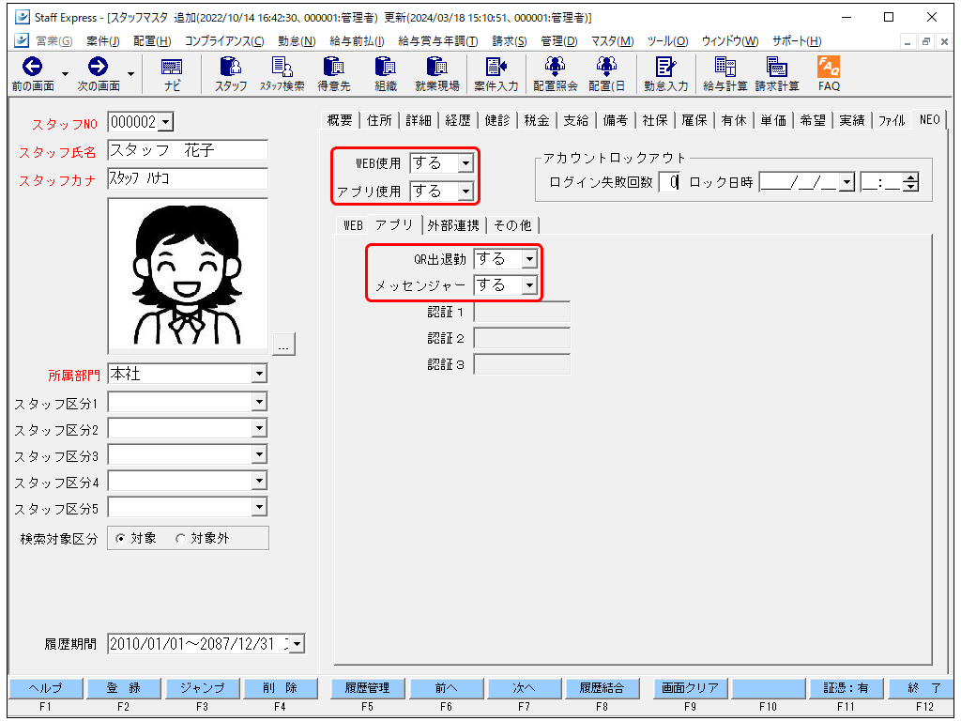Click the 画面クリア F9 button
Screen dimensions: 961x721
[x=690, y=688]
